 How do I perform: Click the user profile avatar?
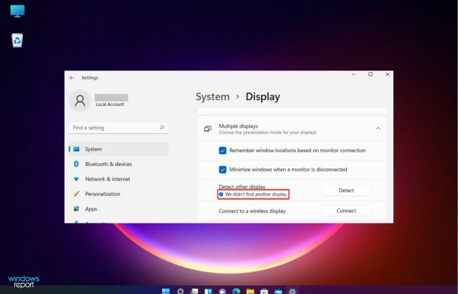tap(80, 101)
